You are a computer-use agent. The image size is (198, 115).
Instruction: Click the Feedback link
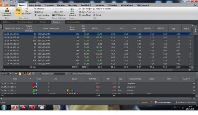coord(145,102)
